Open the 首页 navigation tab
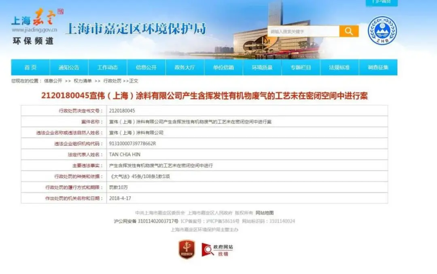 [30, 68]
